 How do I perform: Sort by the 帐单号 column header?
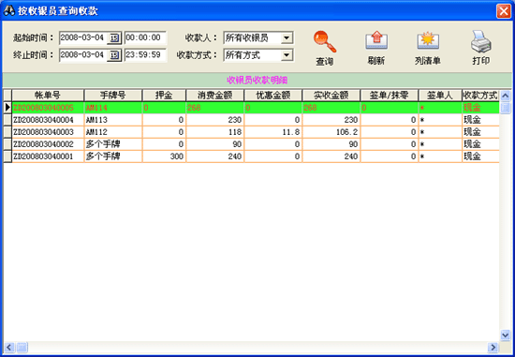[48, 96]
